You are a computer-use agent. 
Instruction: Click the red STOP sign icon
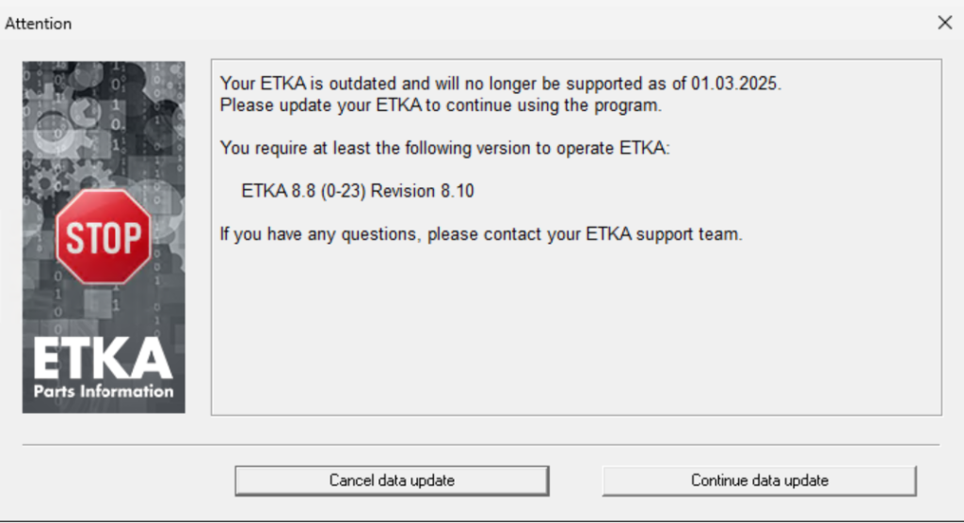point(104,238)
